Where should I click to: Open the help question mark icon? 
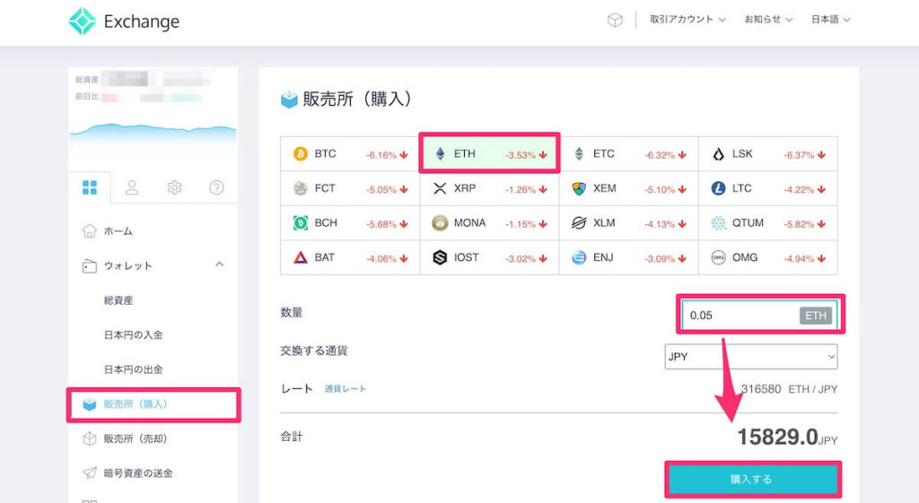click(216, 187)
